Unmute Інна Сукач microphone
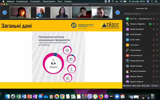This screenshot has height=100, width=160. (x=153, y=45)
